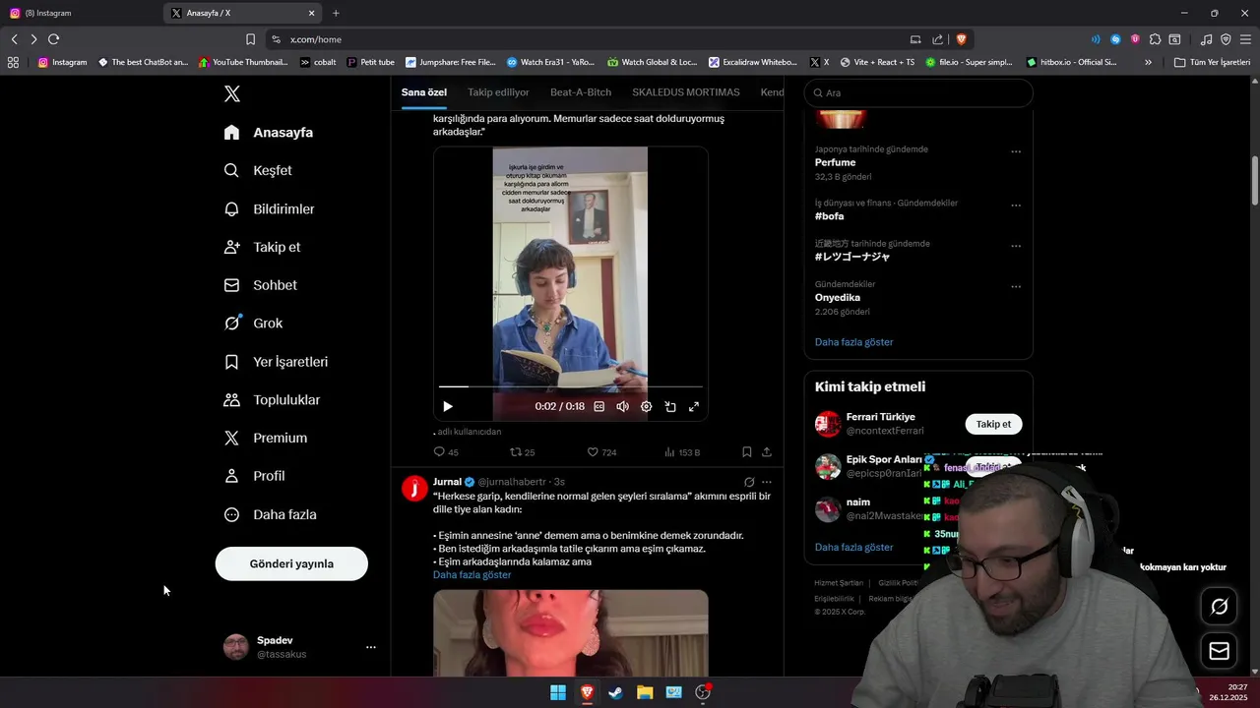
Task: Mute the video sound
Action: [622, 406]
